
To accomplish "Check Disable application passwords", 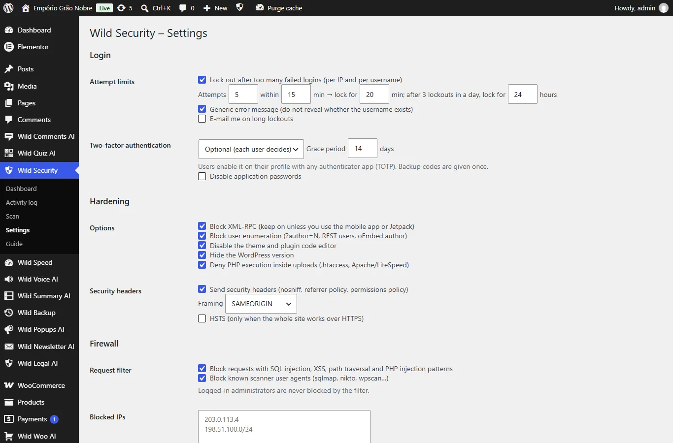I will (x=202, y=176).
